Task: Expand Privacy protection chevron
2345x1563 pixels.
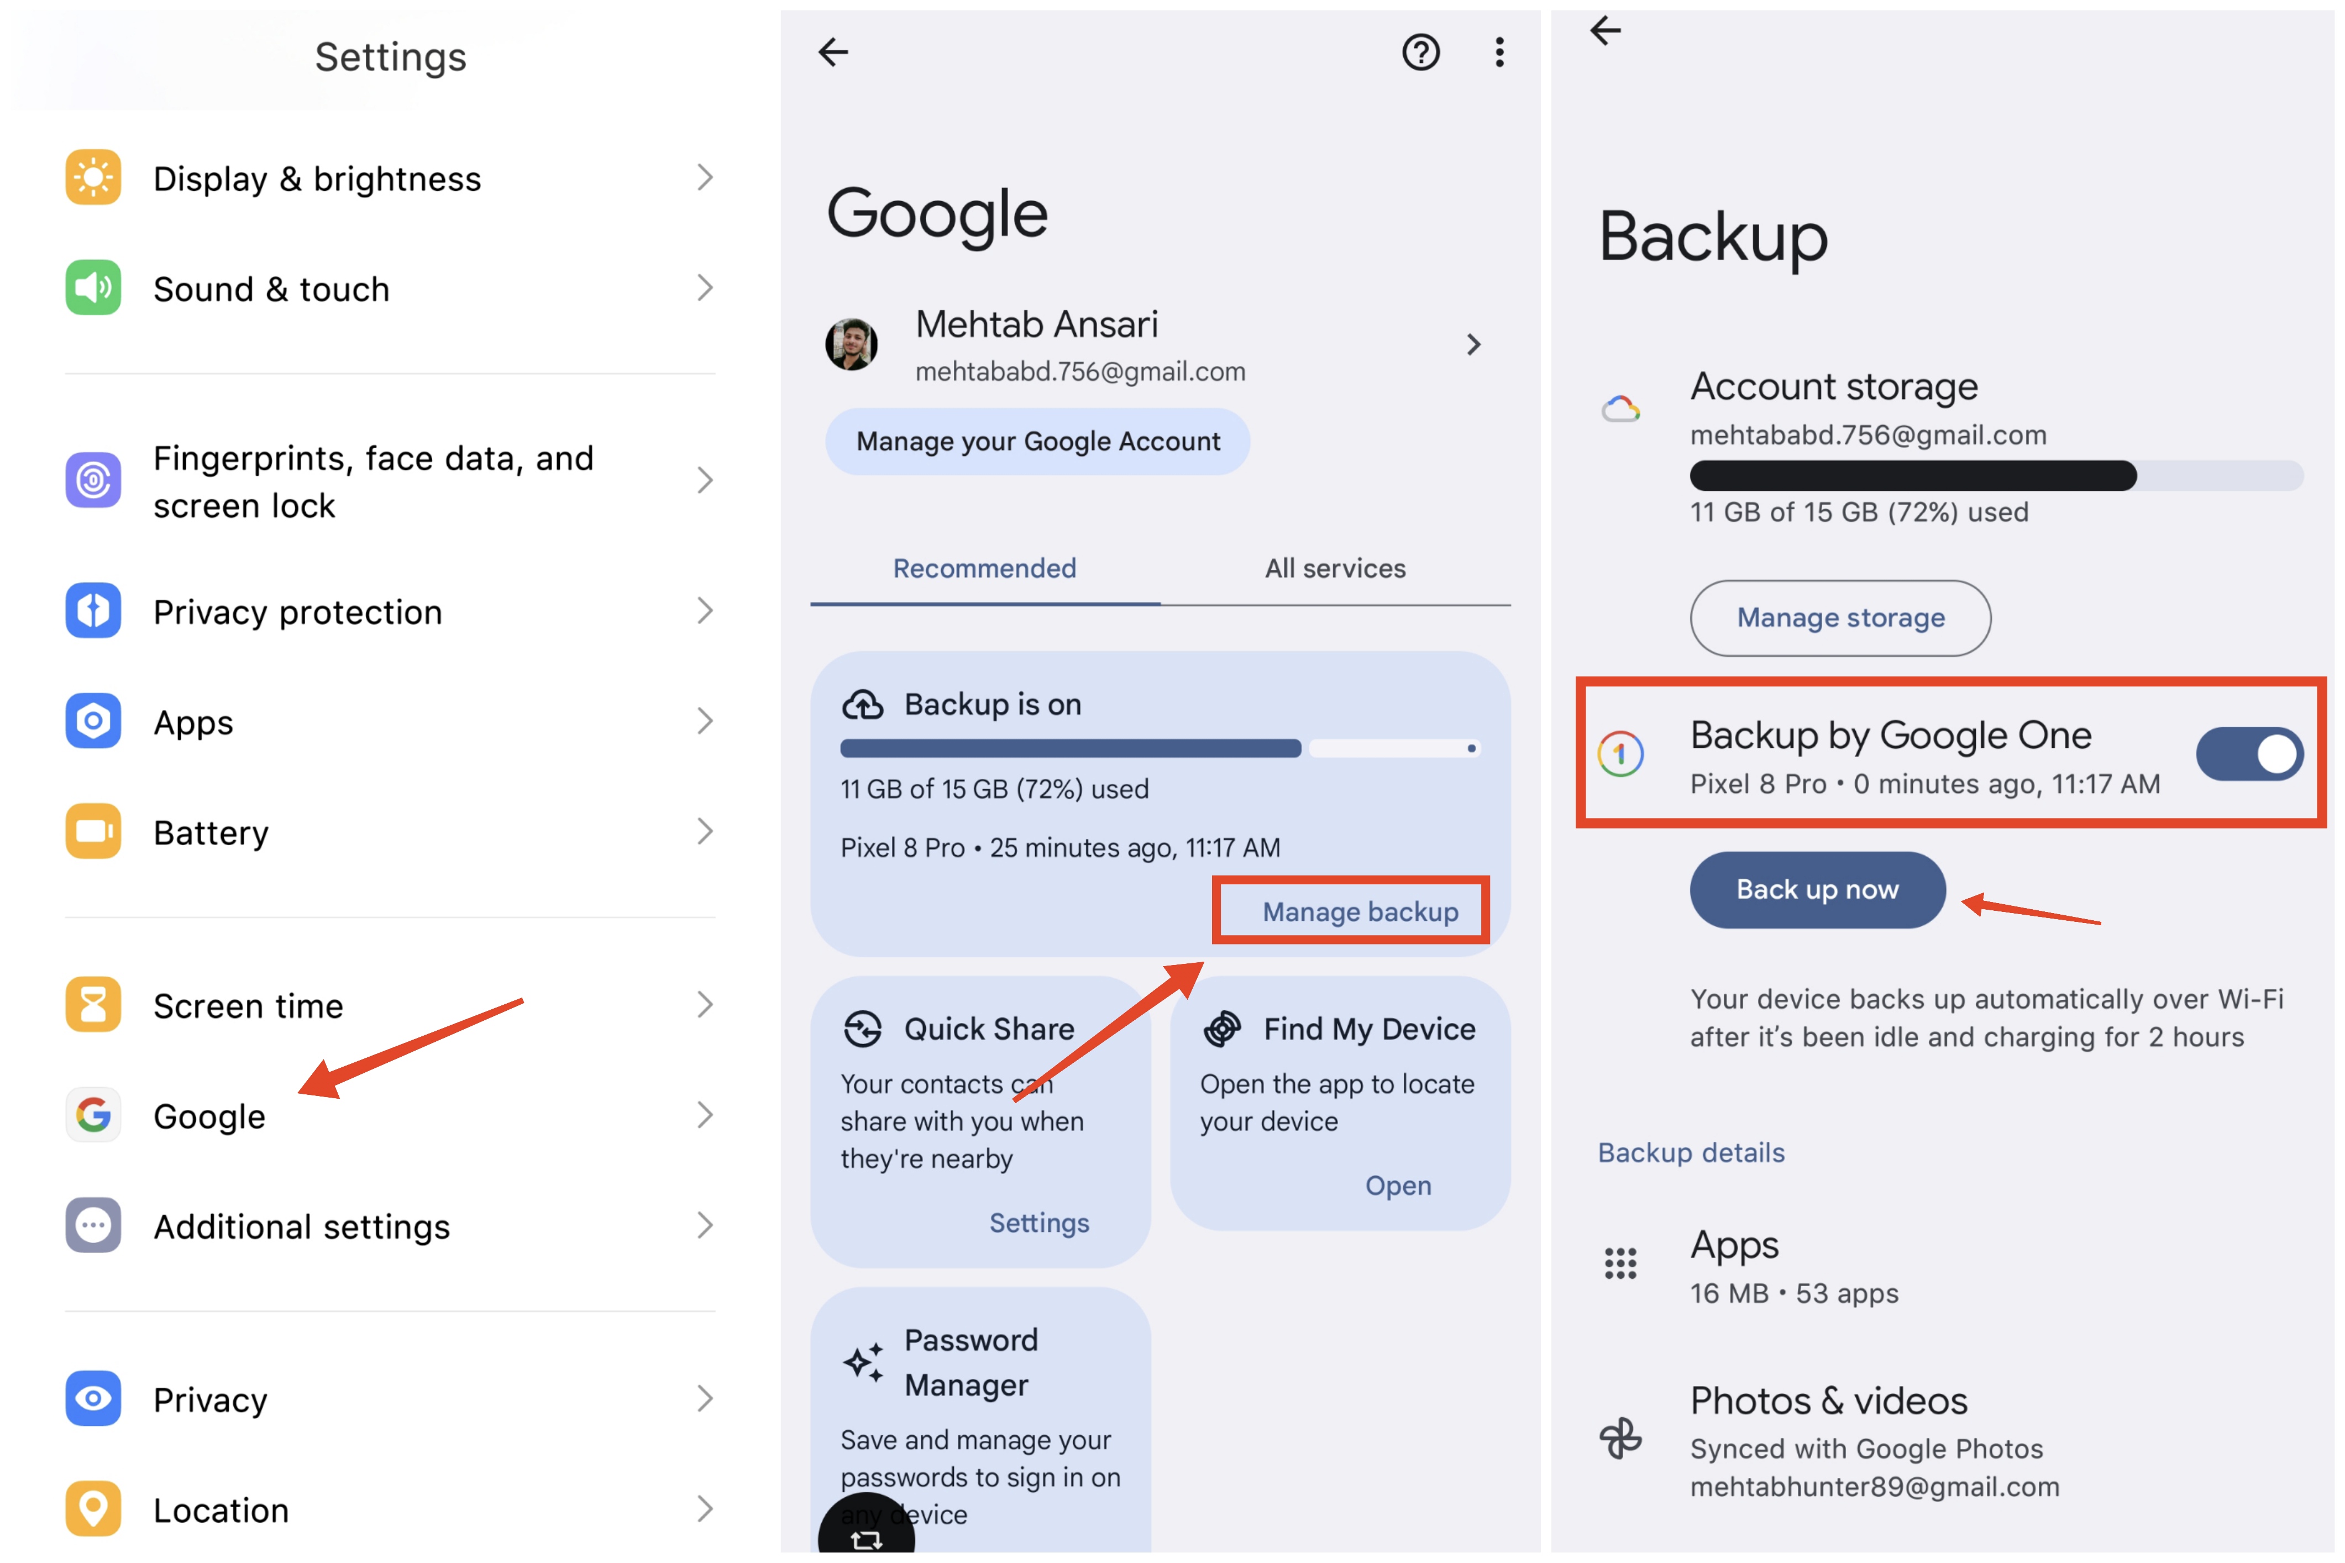Action: 705,610
